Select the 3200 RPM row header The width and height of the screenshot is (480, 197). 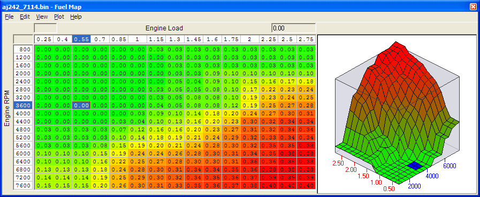pyautogui.click(x=24, y=97)
